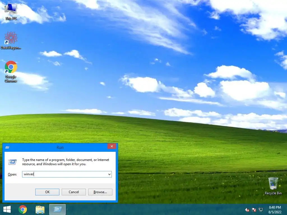This screenshot has width=287, height=215.
Task: Expand the Open combo box dropdown
Action: tap(109, 174)
